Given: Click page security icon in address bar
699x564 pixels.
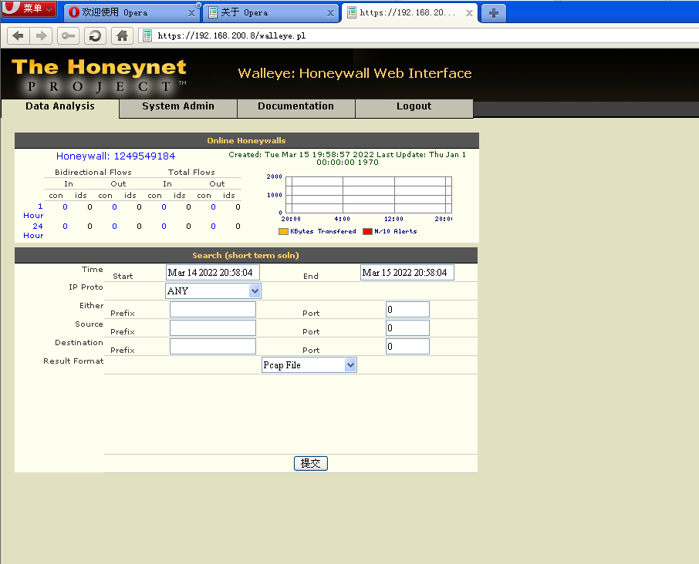Looking at the screenshot, I should 147,35.
